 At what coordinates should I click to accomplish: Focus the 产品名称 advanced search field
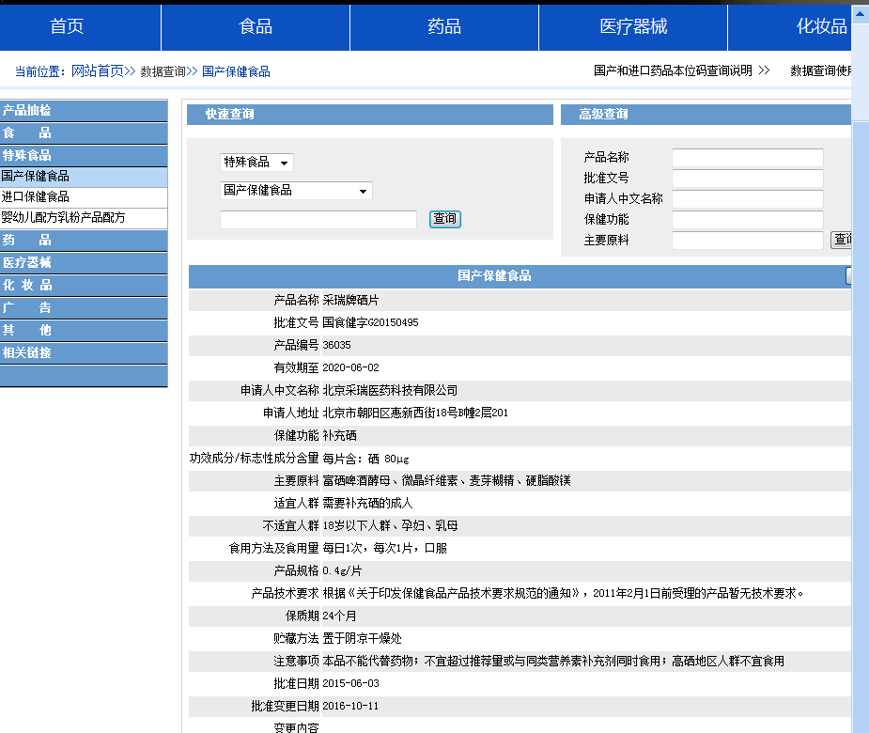click(x=748, y=158)
